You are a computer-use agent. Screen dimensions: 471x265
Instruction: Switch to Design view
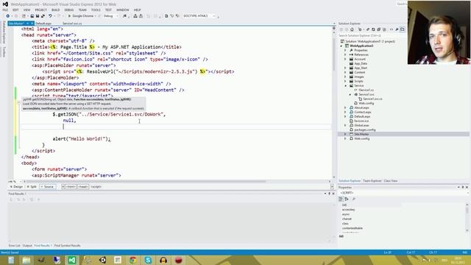point(16,186)
